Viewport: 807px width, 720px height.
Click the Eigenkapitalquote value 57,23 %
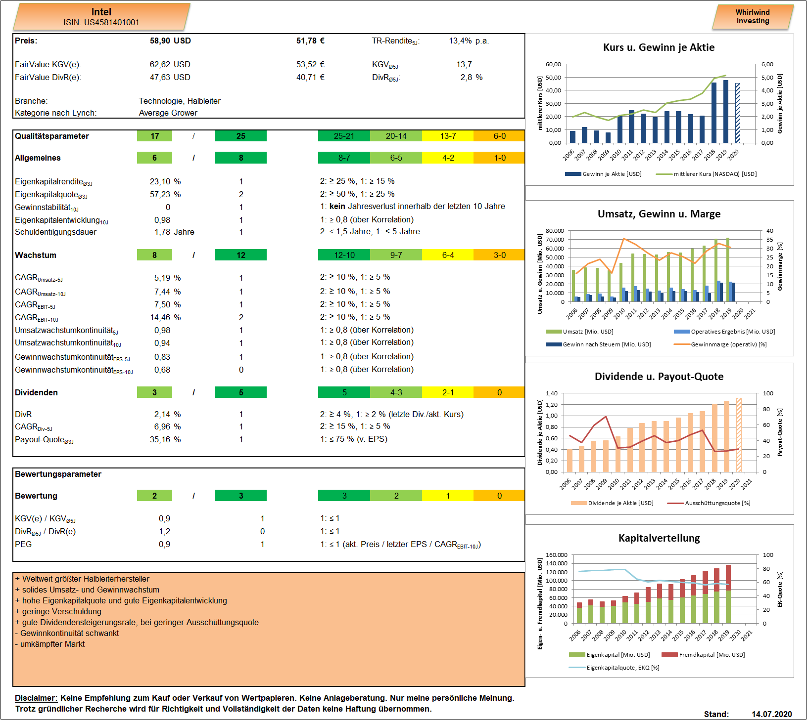165,194
